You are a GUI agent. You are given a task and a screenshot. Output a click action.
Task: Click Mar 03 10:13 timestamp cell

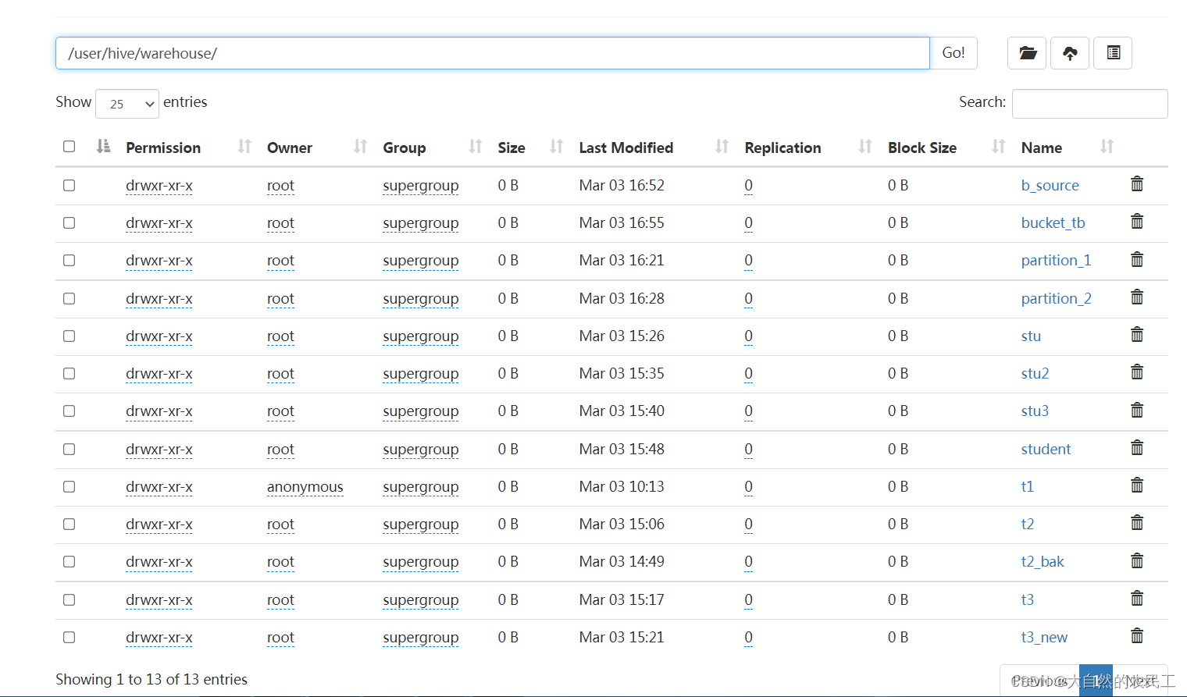(622, 487)
